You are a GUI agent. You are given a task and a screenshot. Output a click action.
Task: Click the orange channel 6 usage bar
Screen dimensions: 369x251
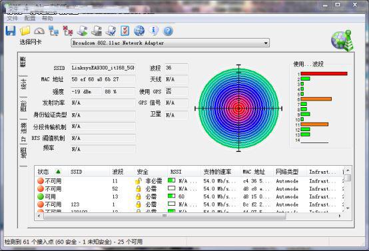coord(316,99)
